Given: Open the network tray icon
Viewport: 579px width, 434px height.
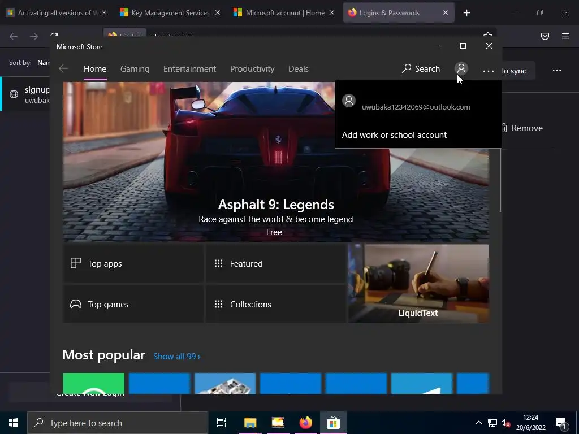Looking at the screenshot, I should click(492, 423).
